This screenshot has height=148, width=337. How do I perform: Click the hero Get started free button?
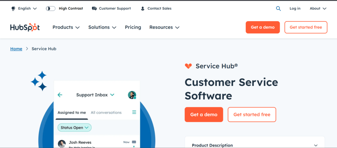(x=252, y=114)
